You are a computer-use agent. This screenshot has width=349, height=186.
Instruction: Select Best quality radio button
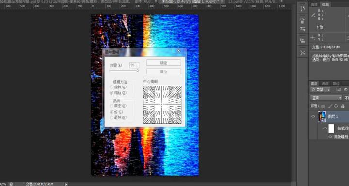coord(111,118)
